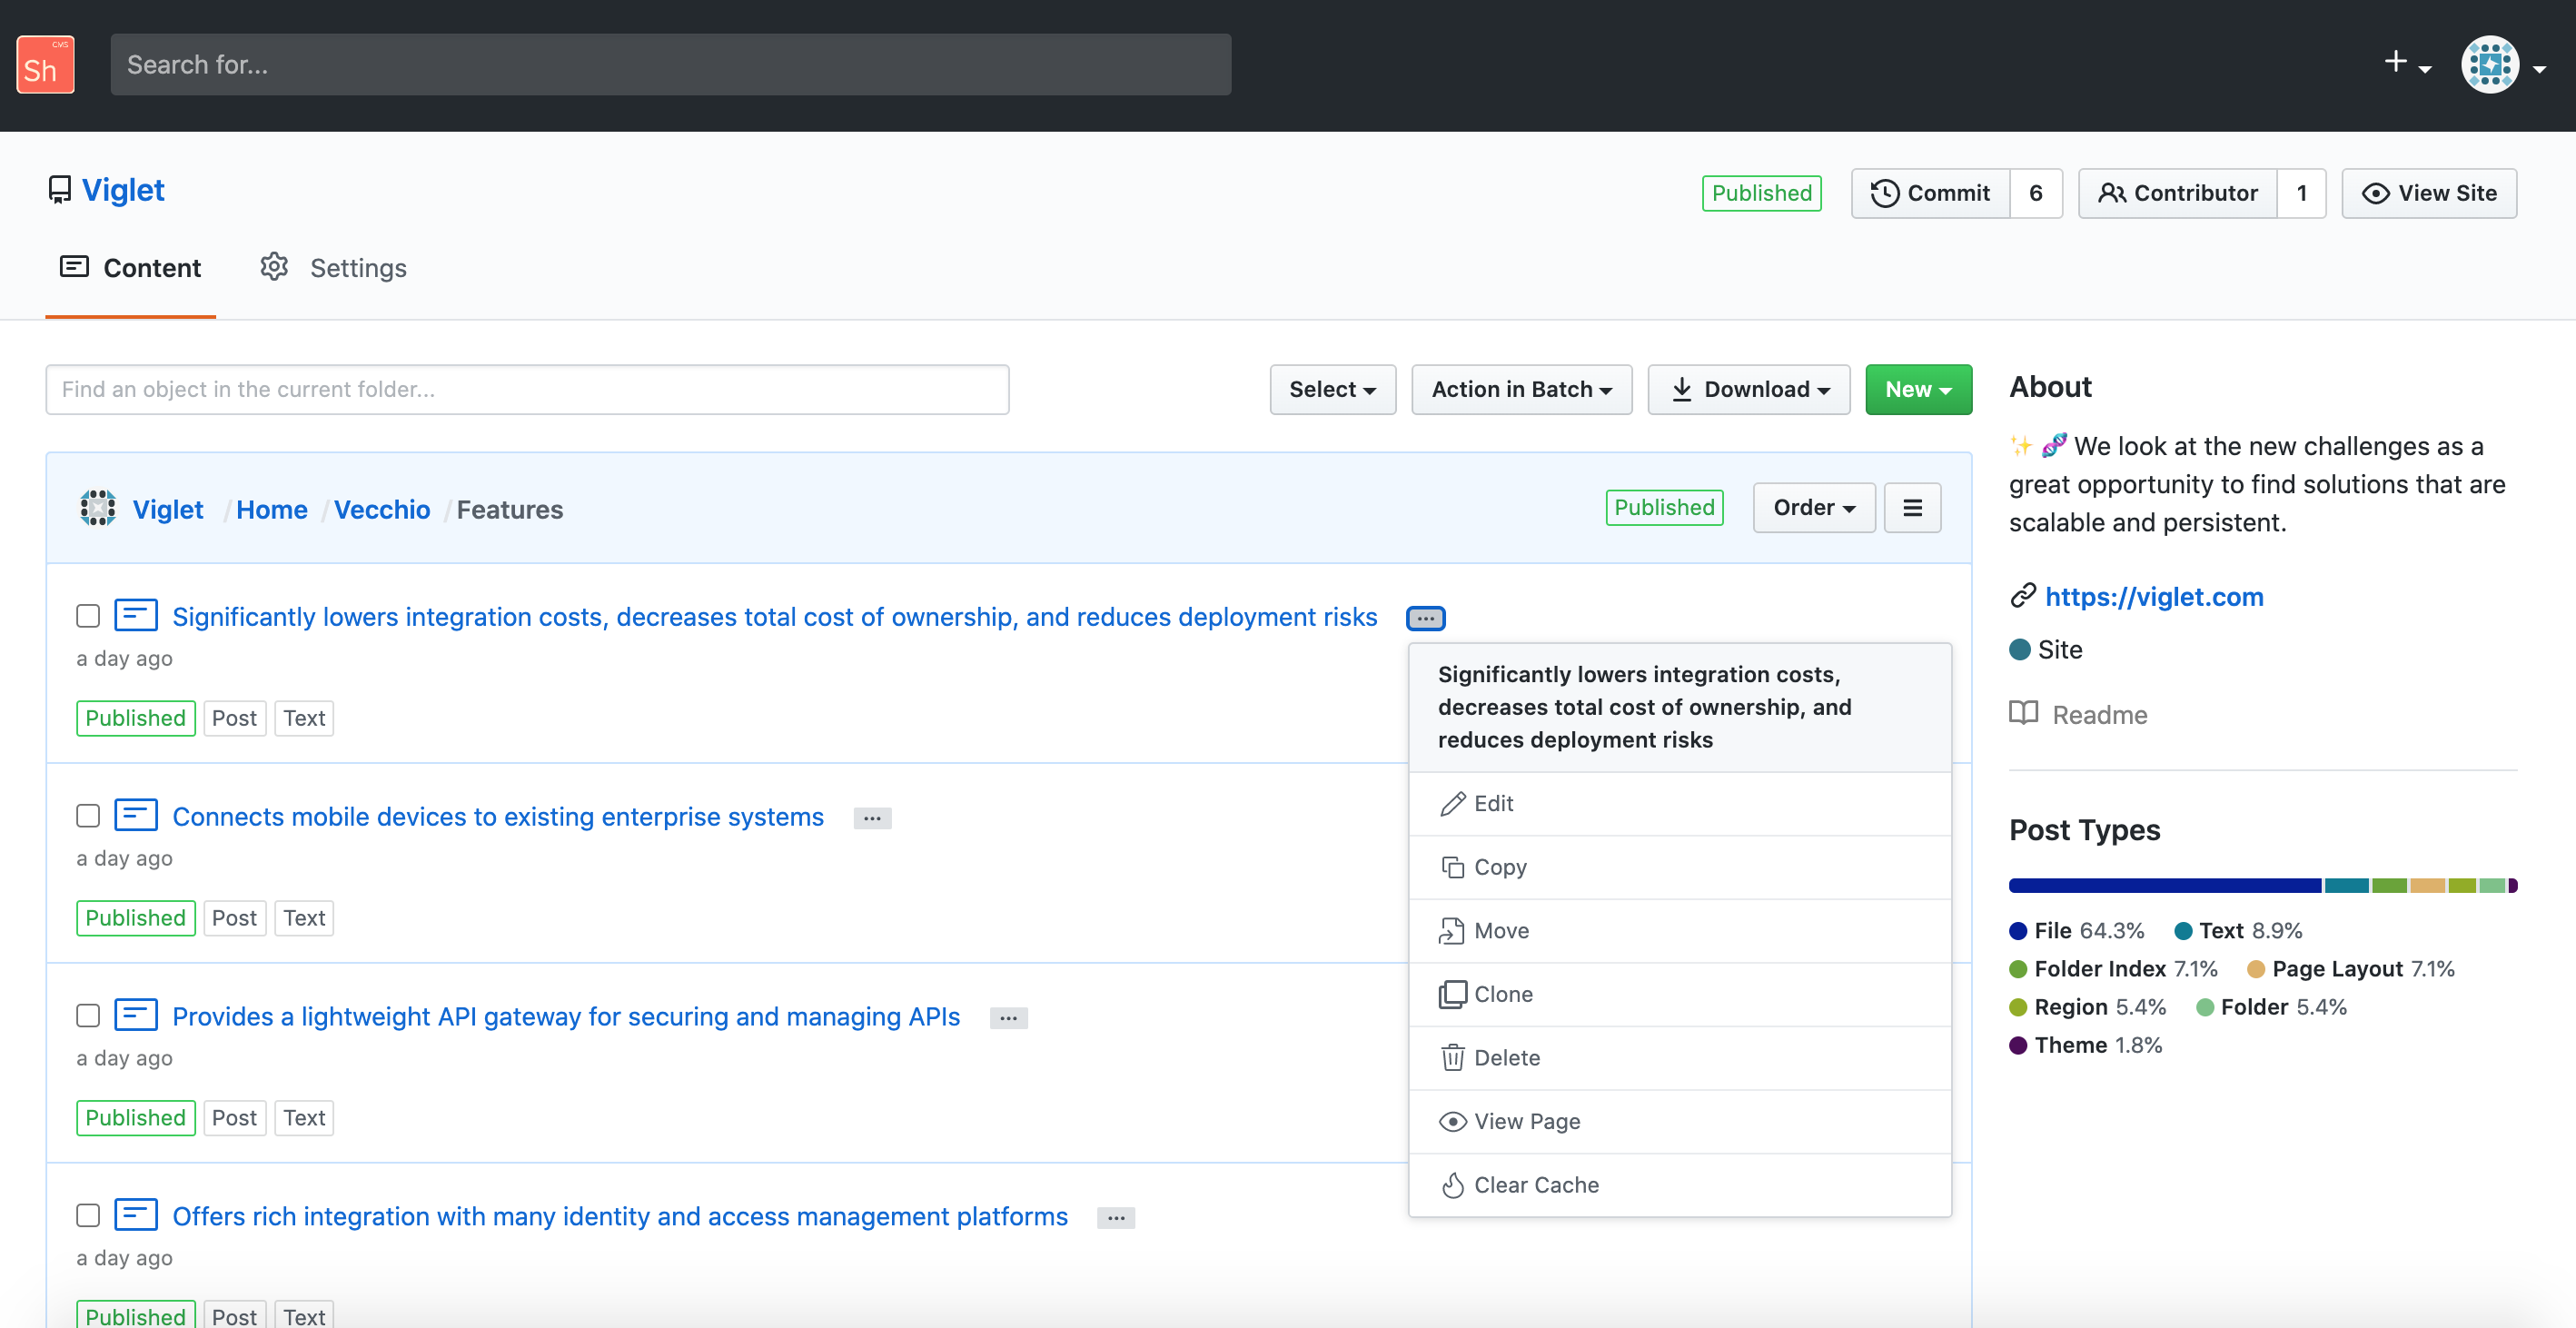Expand the Order dropdown

pos(1814,508)
